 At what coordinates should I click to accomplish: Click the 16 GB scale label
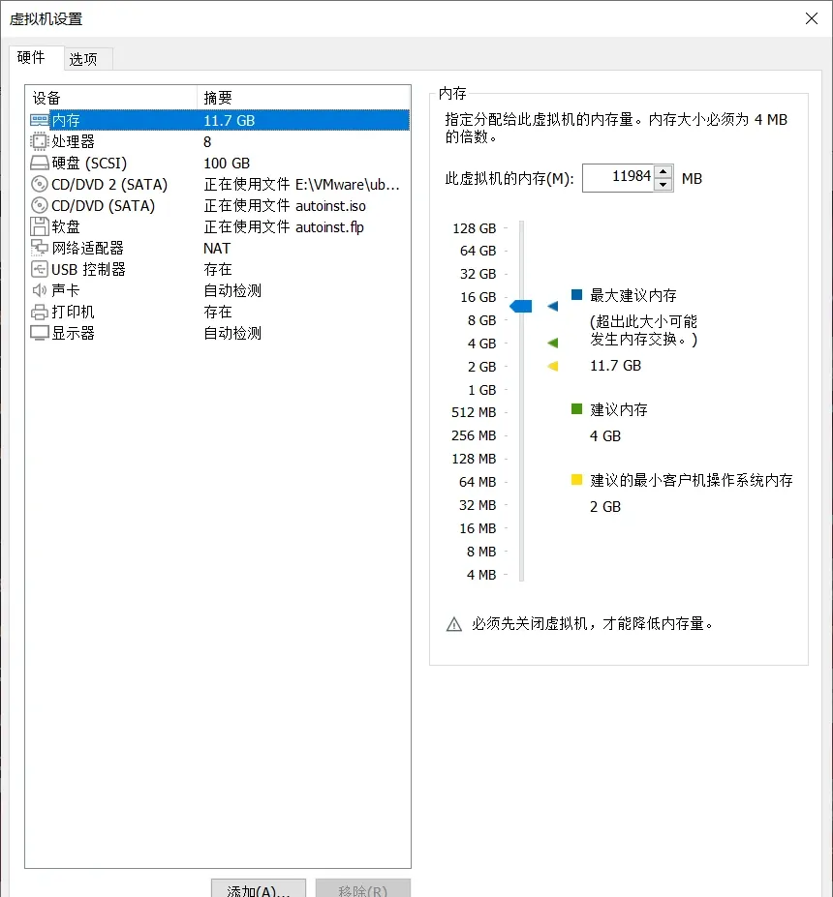coord(478,297)
